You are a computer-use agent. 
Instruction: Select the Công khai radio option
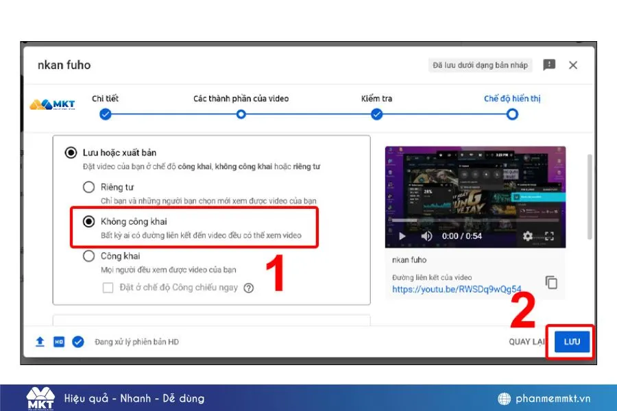(89, 256)
